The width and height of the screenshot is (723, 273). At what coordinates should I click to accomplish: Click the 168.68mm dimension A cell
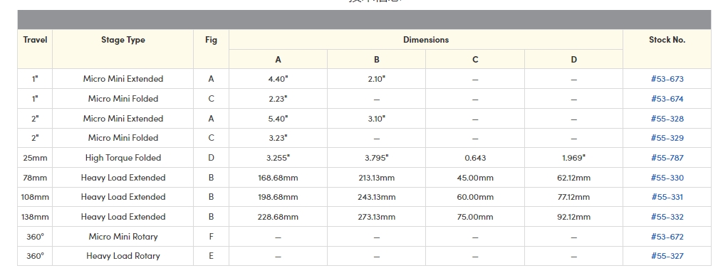pos(278,178)
